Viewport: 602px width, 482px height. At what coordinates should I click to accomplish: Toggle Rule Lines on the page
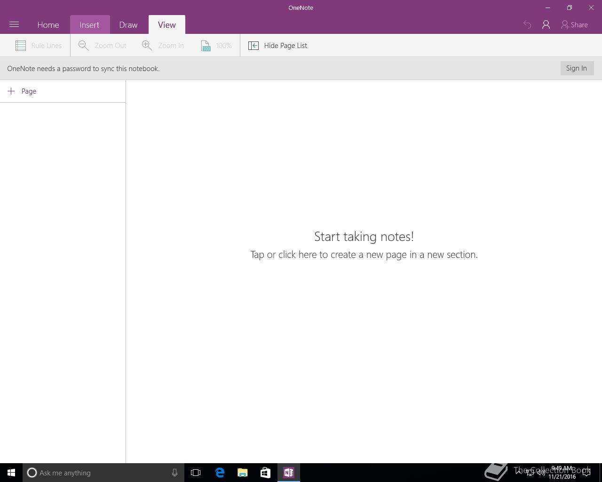tap(39, 46)
